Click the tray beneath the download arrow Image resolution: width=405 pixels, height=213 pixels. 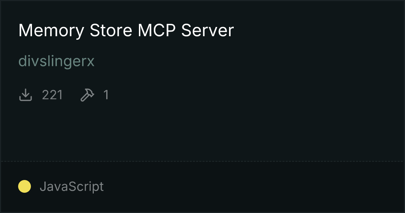tap(26, 98)
